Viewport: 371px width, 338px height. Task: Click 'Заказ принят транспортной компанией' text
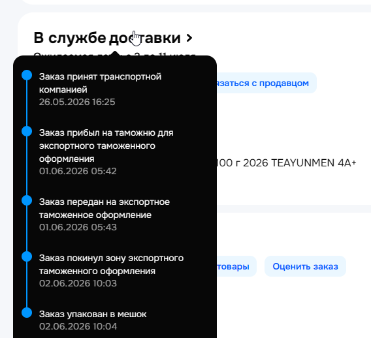[x=100, y=83]
